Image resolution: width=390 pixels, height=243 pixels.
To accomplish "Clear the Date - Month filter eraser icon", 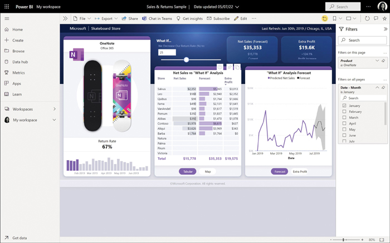I will (383, 88).
